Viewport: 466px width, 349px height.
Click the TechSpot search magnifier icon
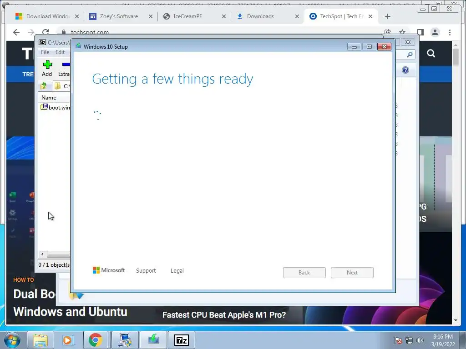pos(431,54)
